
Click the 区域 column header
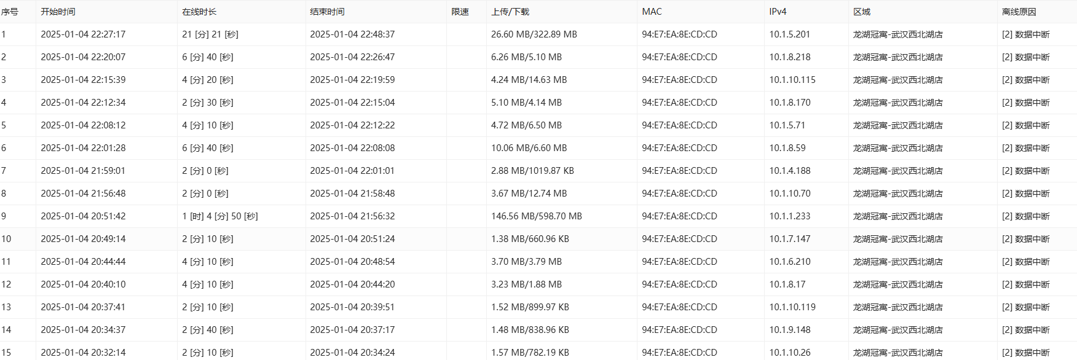click(x=862, y=12)
